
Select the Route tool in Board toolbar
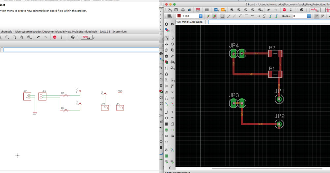pos(166,104)
